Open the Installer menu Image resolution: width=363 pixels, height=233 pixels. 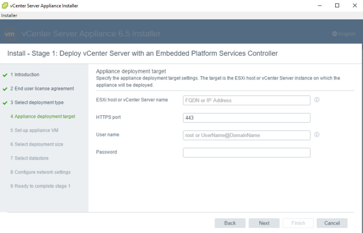9,15
